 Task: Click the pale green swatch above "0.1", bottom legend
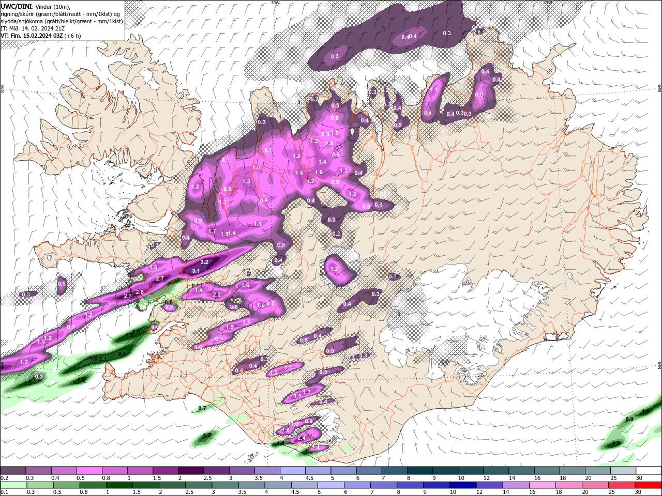[13, 485]
